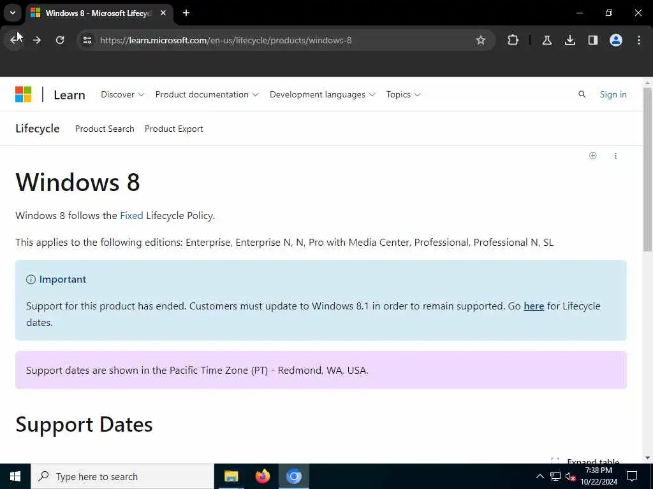This screenshot has height=489, width=653.
Task: Open the Chrome profile avatar
Action: click(615, 40)
